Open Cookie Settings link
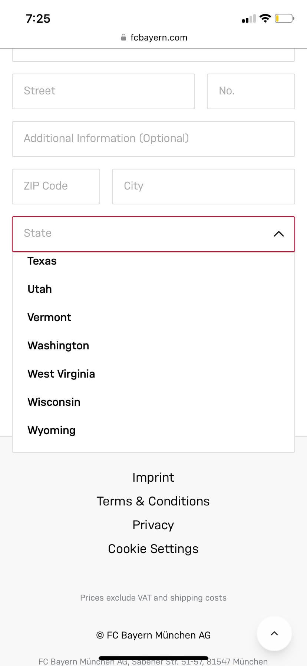Screen dimensions: 307x666 click(153, 549)
